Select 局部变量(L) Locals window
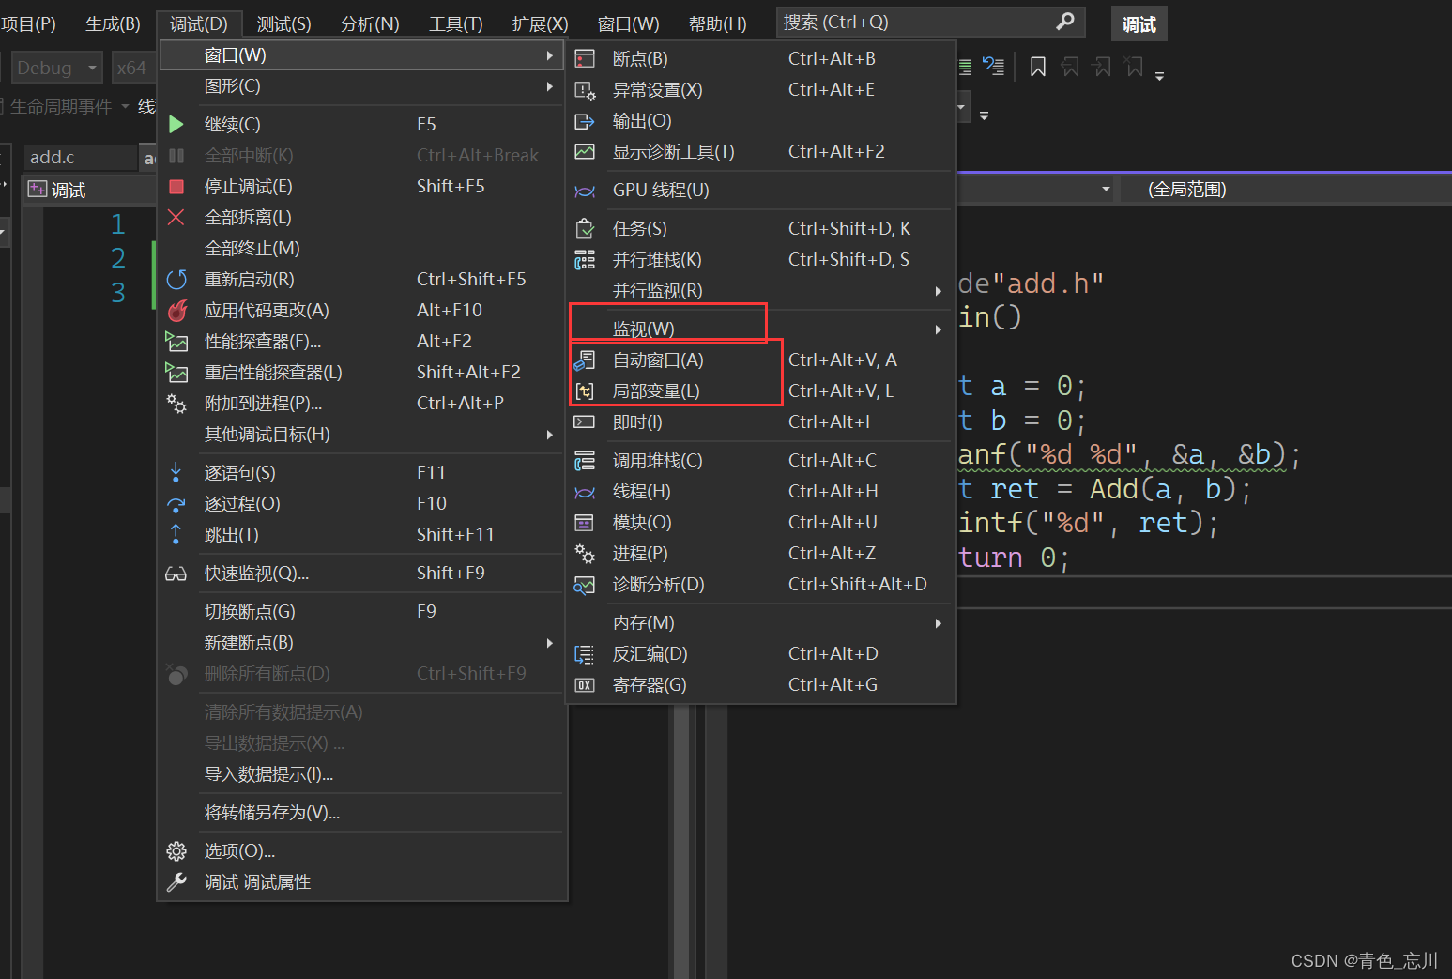Image resolution: width=1452 pixels, height=979 pixels. (x=656, y=391)
